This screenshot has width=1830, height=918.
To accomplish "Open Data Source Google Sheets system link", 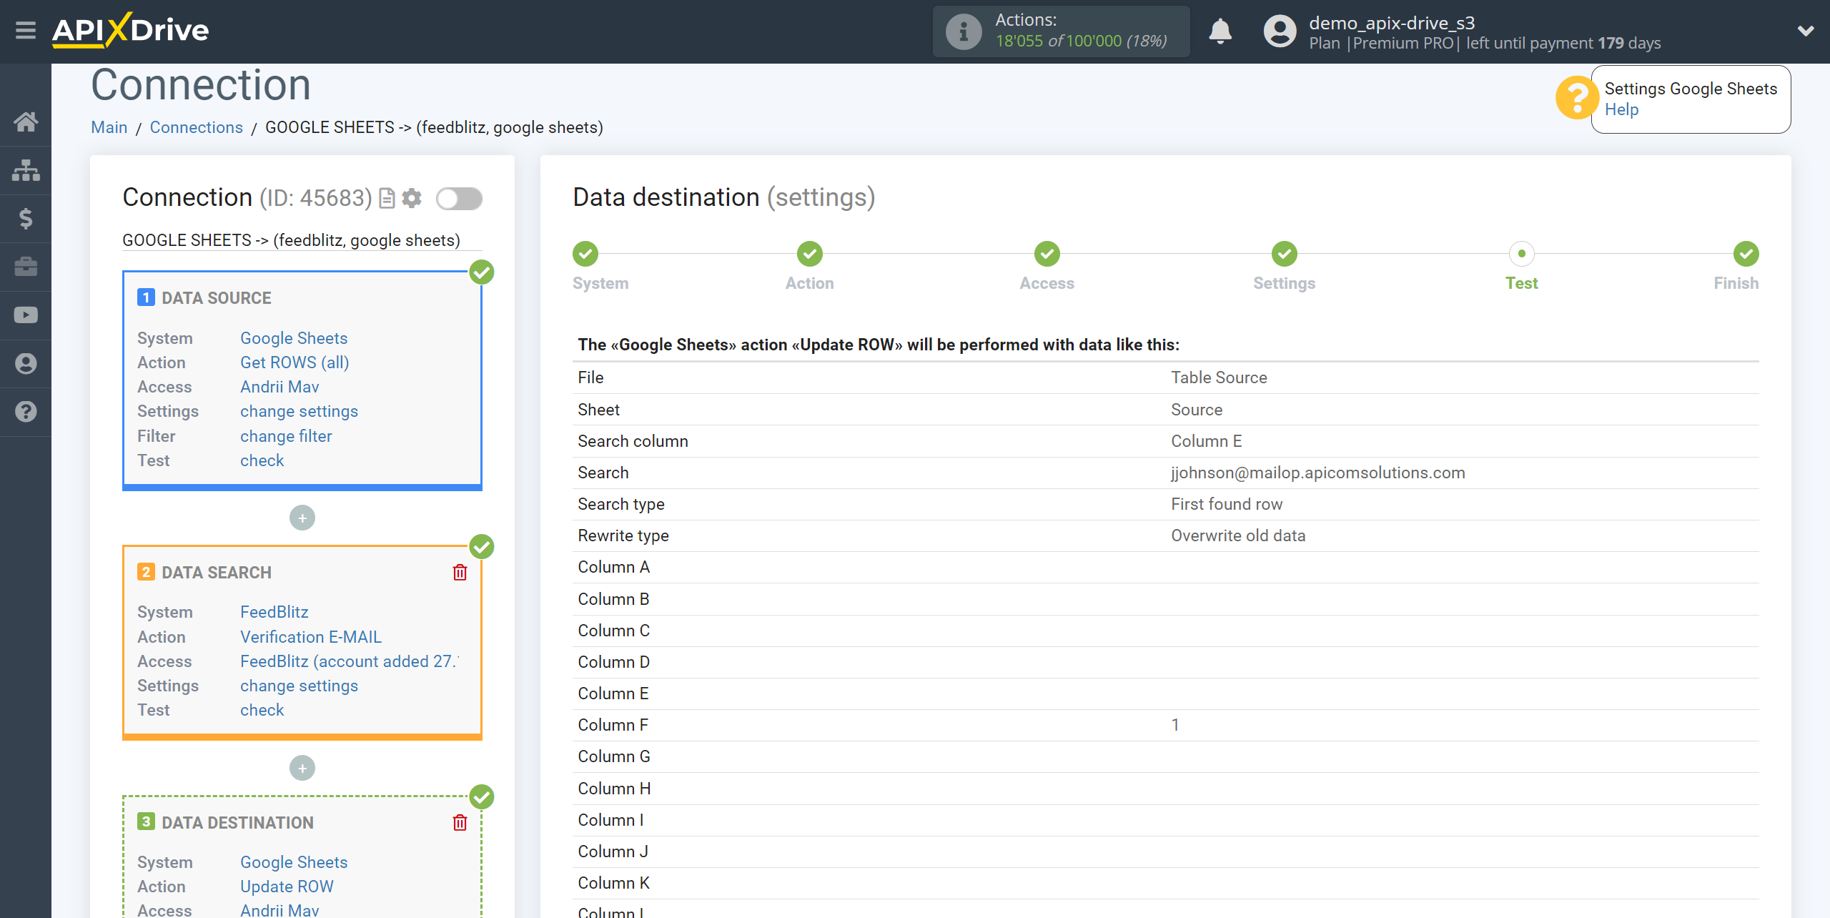I will coord(294,338).
